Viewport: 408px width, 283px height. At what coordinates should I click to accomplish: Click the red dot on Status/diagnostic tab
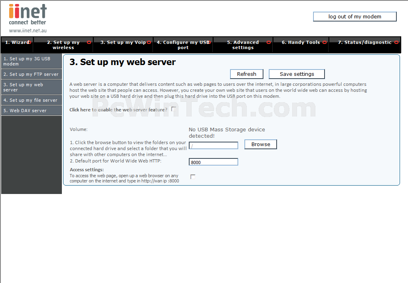click(396, 42)
